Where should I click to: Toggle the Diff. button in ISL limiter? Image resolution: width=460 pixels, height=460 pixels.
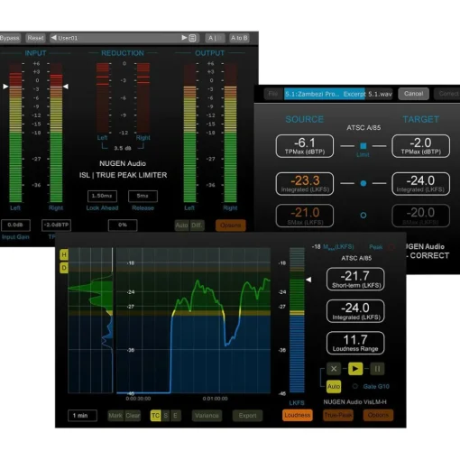tap(197, 225)
